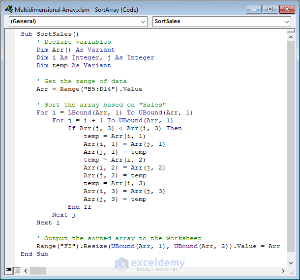Click 'Dim Arr() As Variant' line
The width and height of the screenshot is (300, 280).
tap(76, 50)
